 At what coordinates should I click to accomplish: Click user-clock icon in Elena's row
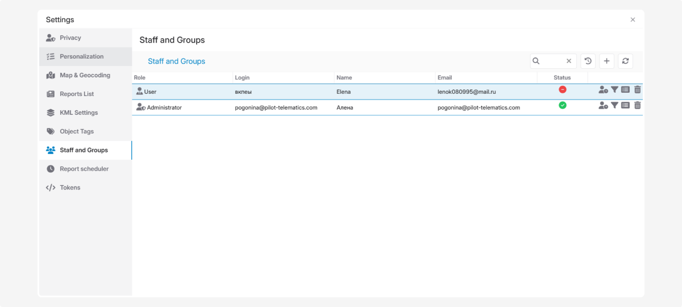click(x=603, y=90)
